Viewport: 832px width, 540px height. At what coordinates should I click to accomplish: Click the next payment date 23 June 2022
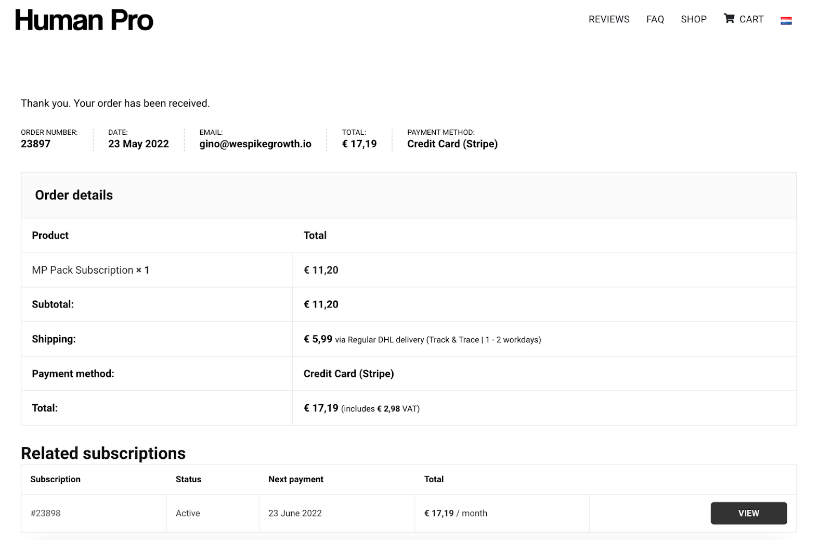coord(295,513)
